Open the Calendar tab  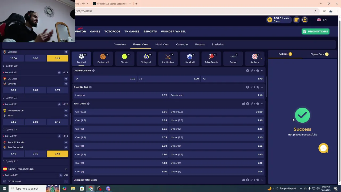(x=182, y=45)
